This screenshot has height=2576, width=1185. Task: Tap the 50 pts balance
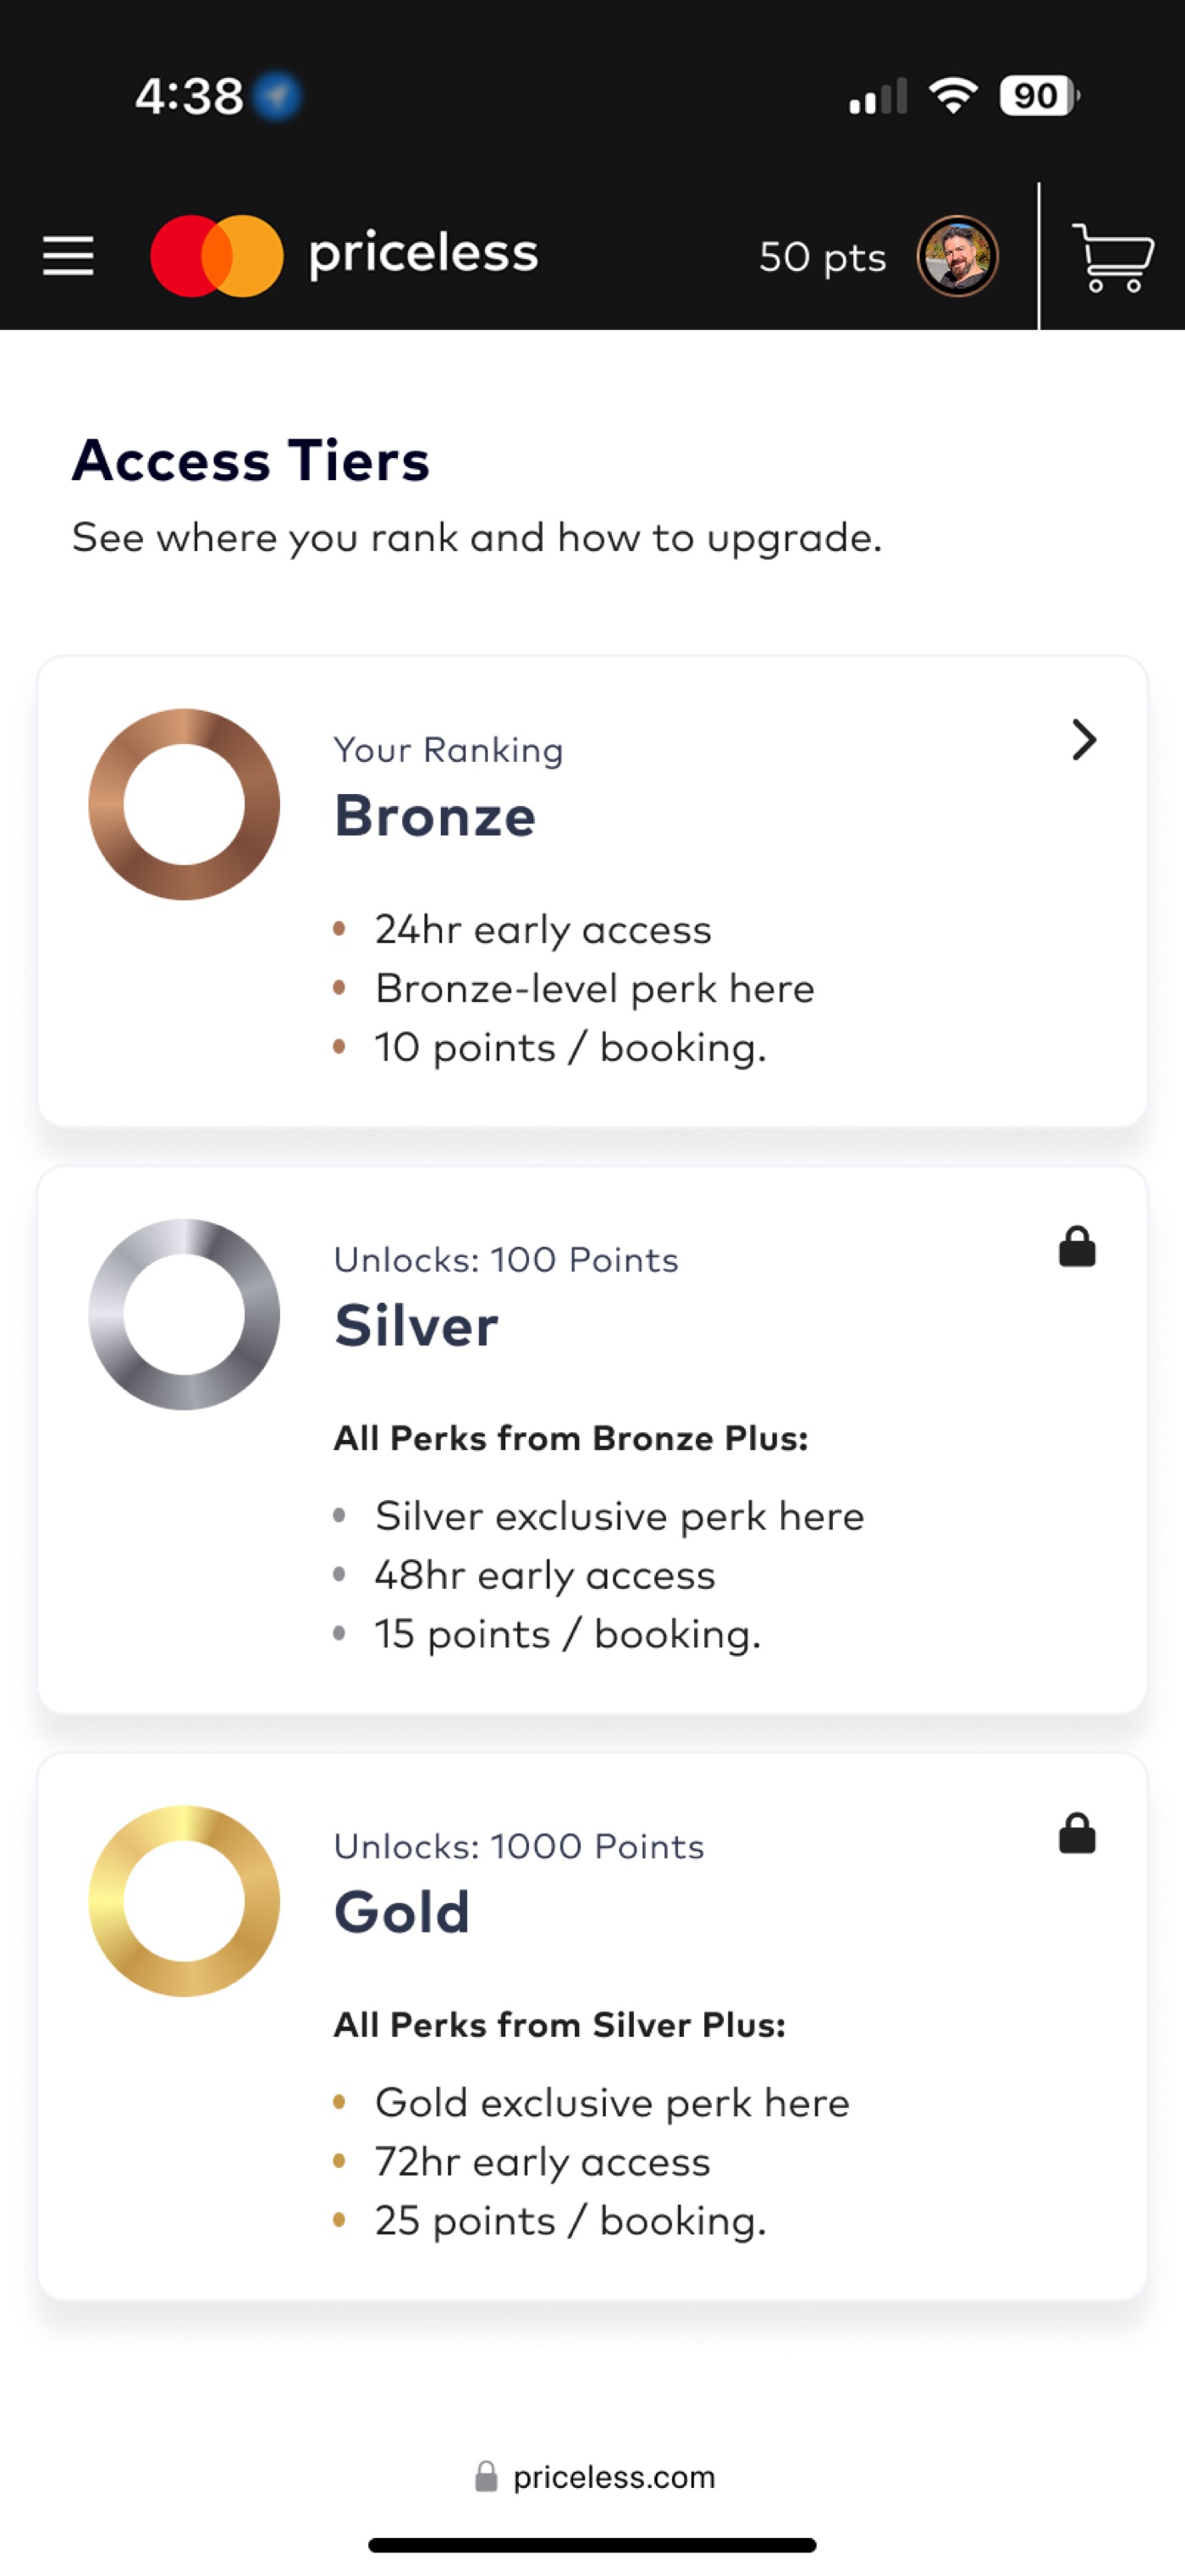point(822,257)
